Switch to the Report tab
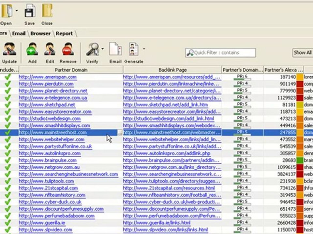 pyautogui.click(x=64, y=33)
